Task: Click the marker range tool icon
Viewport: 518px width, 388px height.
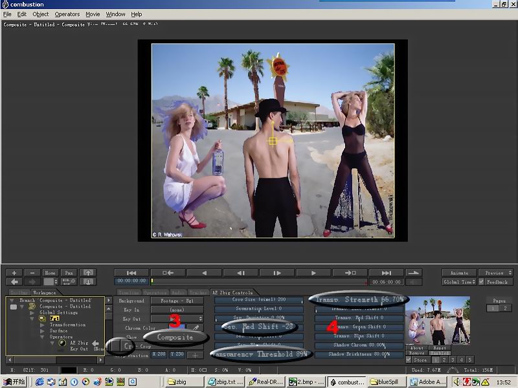Action: pyautogui.click(x=69, y=282)
